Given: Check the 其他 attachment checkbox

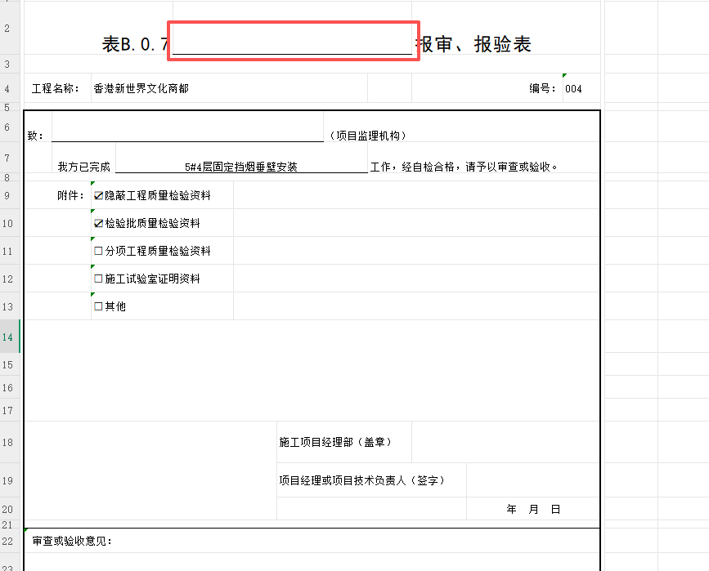Looking at the screenshot, I should tap(99, 307).
